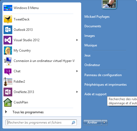Open Panneau de configuration
137x131 pixels.
103,75
